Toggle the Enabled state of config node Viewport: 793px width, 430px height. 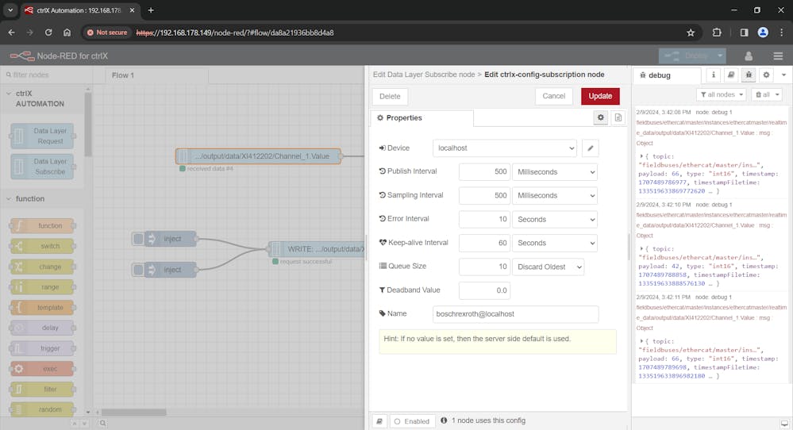pos(411,420)
